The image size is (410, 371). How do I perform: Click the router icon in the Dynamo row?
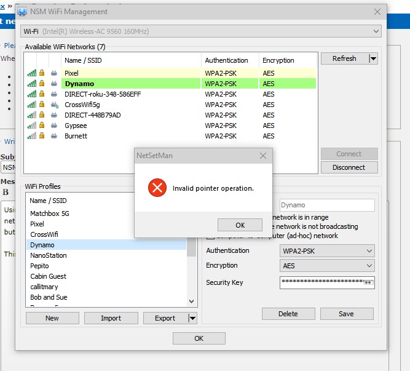point(54,84)
